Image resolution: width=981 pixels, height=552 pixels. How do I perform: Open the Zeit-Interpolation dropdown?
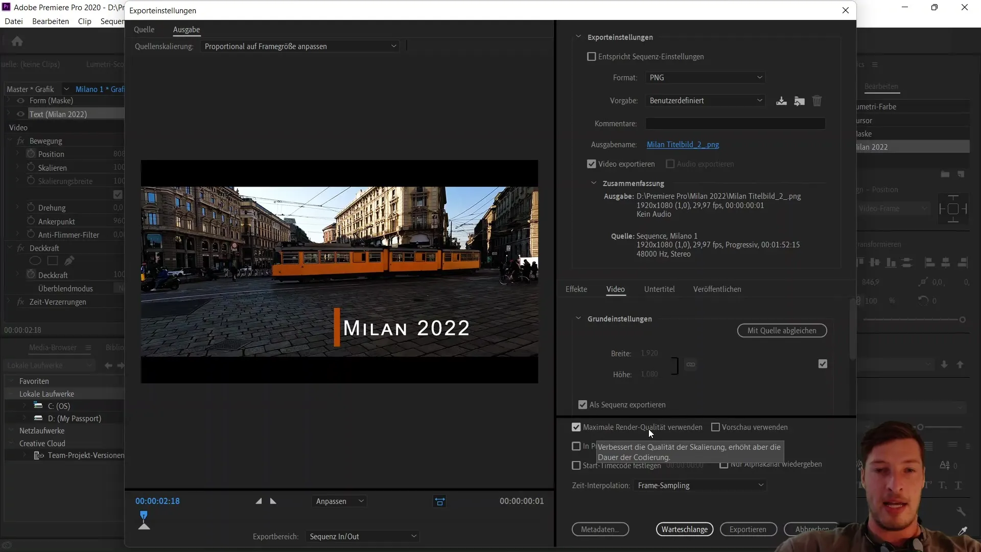pyautogui.click(x=699, y=485)
